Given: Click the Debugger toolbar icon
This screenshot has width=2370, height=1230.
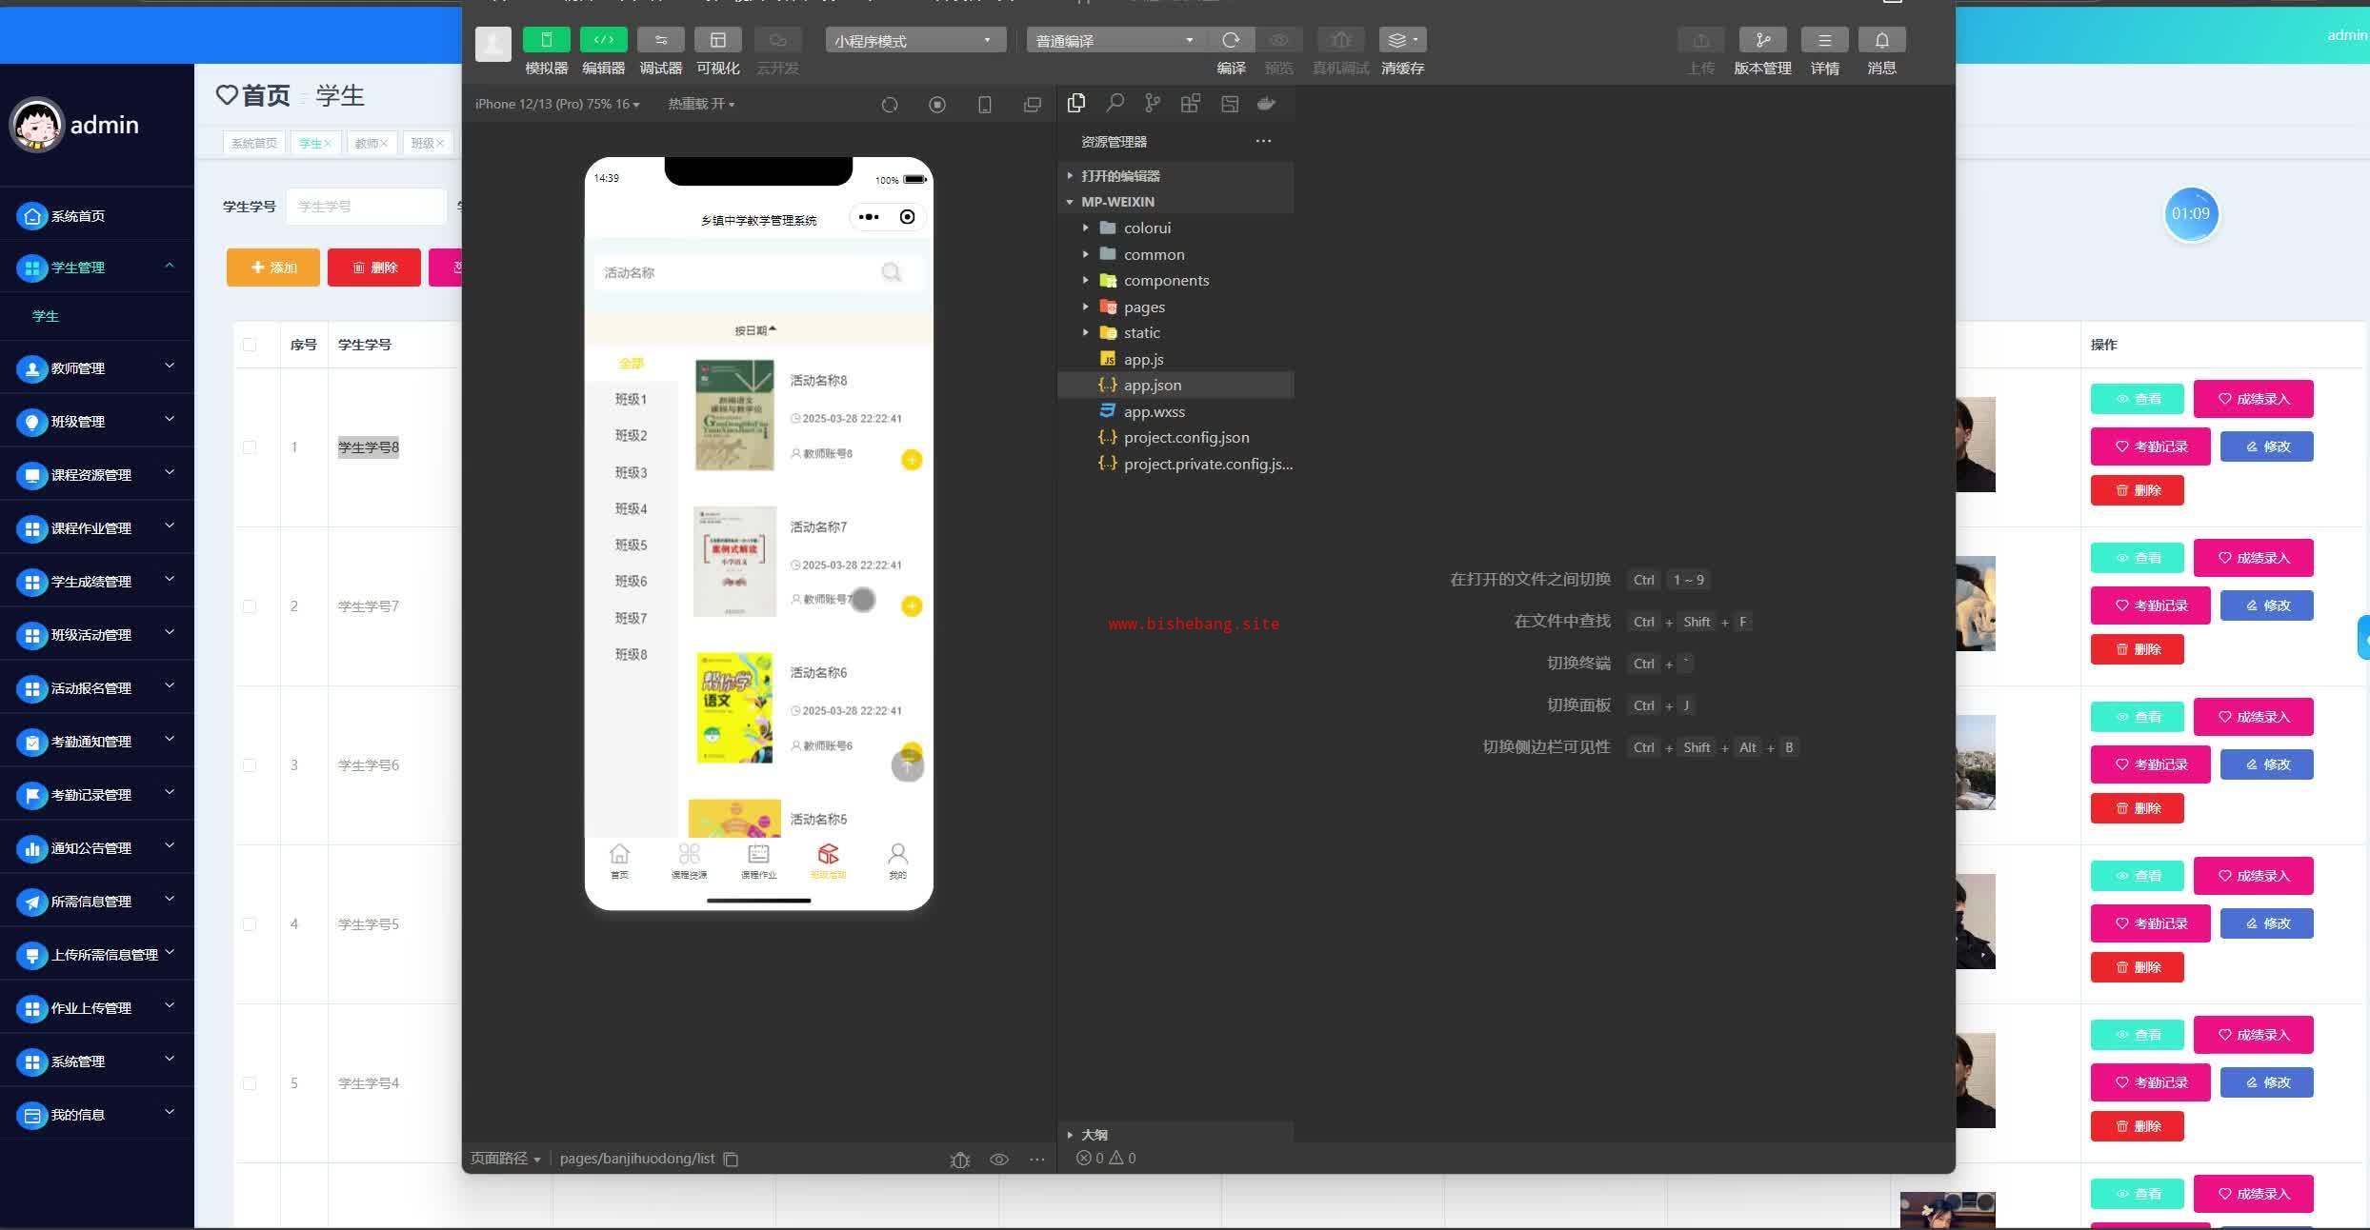Looking at the screenshot, I should click(660, 40).
